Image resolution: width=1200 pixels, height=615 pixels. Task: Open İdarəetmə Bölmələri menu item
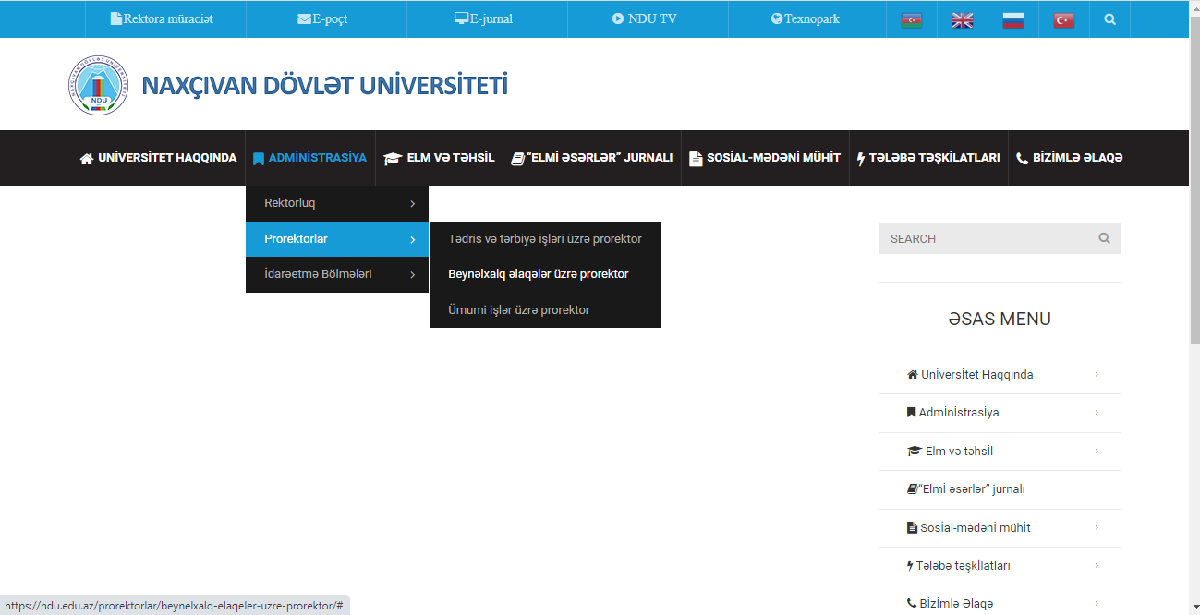point(337,274)
